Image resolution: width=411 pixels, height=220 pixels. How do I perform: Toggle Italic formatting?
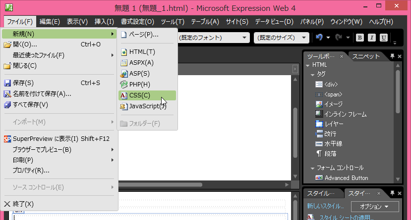pos(371,38)
